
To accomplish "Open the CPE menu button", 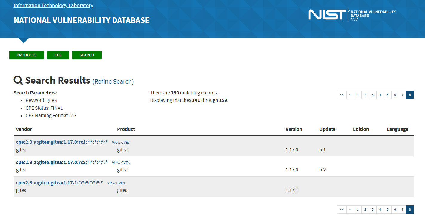I will (58, 55).
